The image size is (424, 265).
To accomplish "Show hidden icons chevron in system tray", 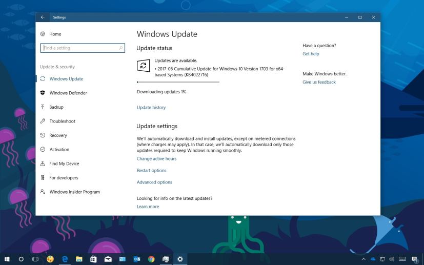I will pos(364,259).
